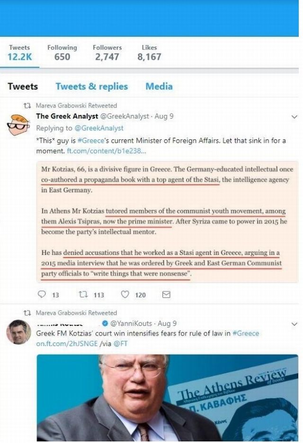
Task: Open YanniKouts profile photo avatar
Action: [x=18, y=332]
